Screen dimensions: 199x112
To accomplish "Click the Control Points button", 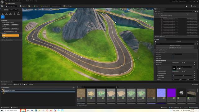I will click(x=6, y=29).
